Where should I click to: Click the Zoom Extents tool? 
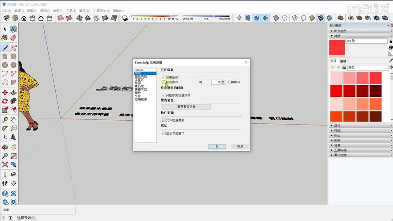point(5,164)
